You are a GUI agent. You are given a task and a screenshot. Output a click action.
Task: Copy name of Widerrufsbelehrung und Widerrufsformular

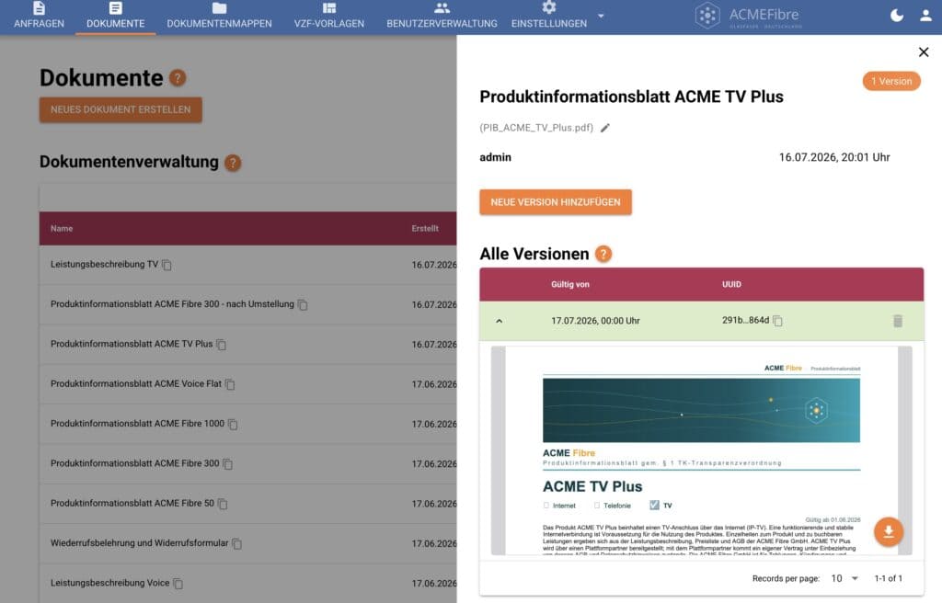tap(236, 543)
